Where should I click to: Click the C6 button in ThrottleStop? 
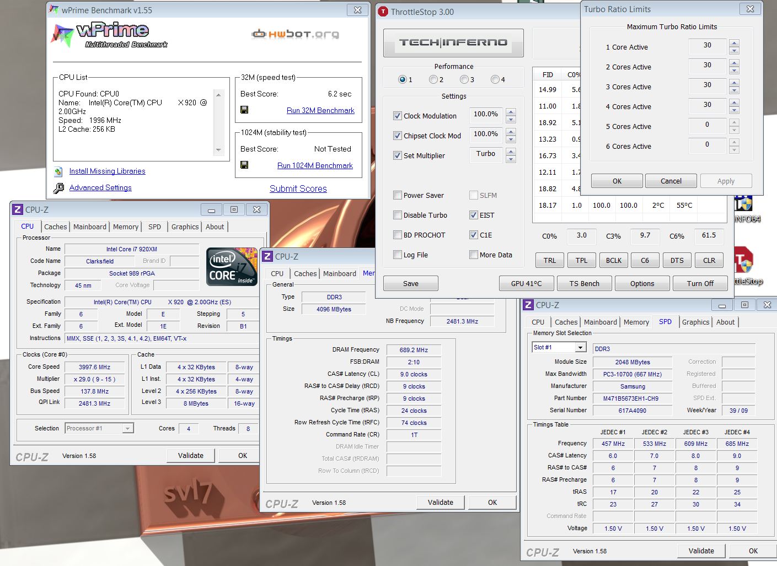[x=645, y=260]
